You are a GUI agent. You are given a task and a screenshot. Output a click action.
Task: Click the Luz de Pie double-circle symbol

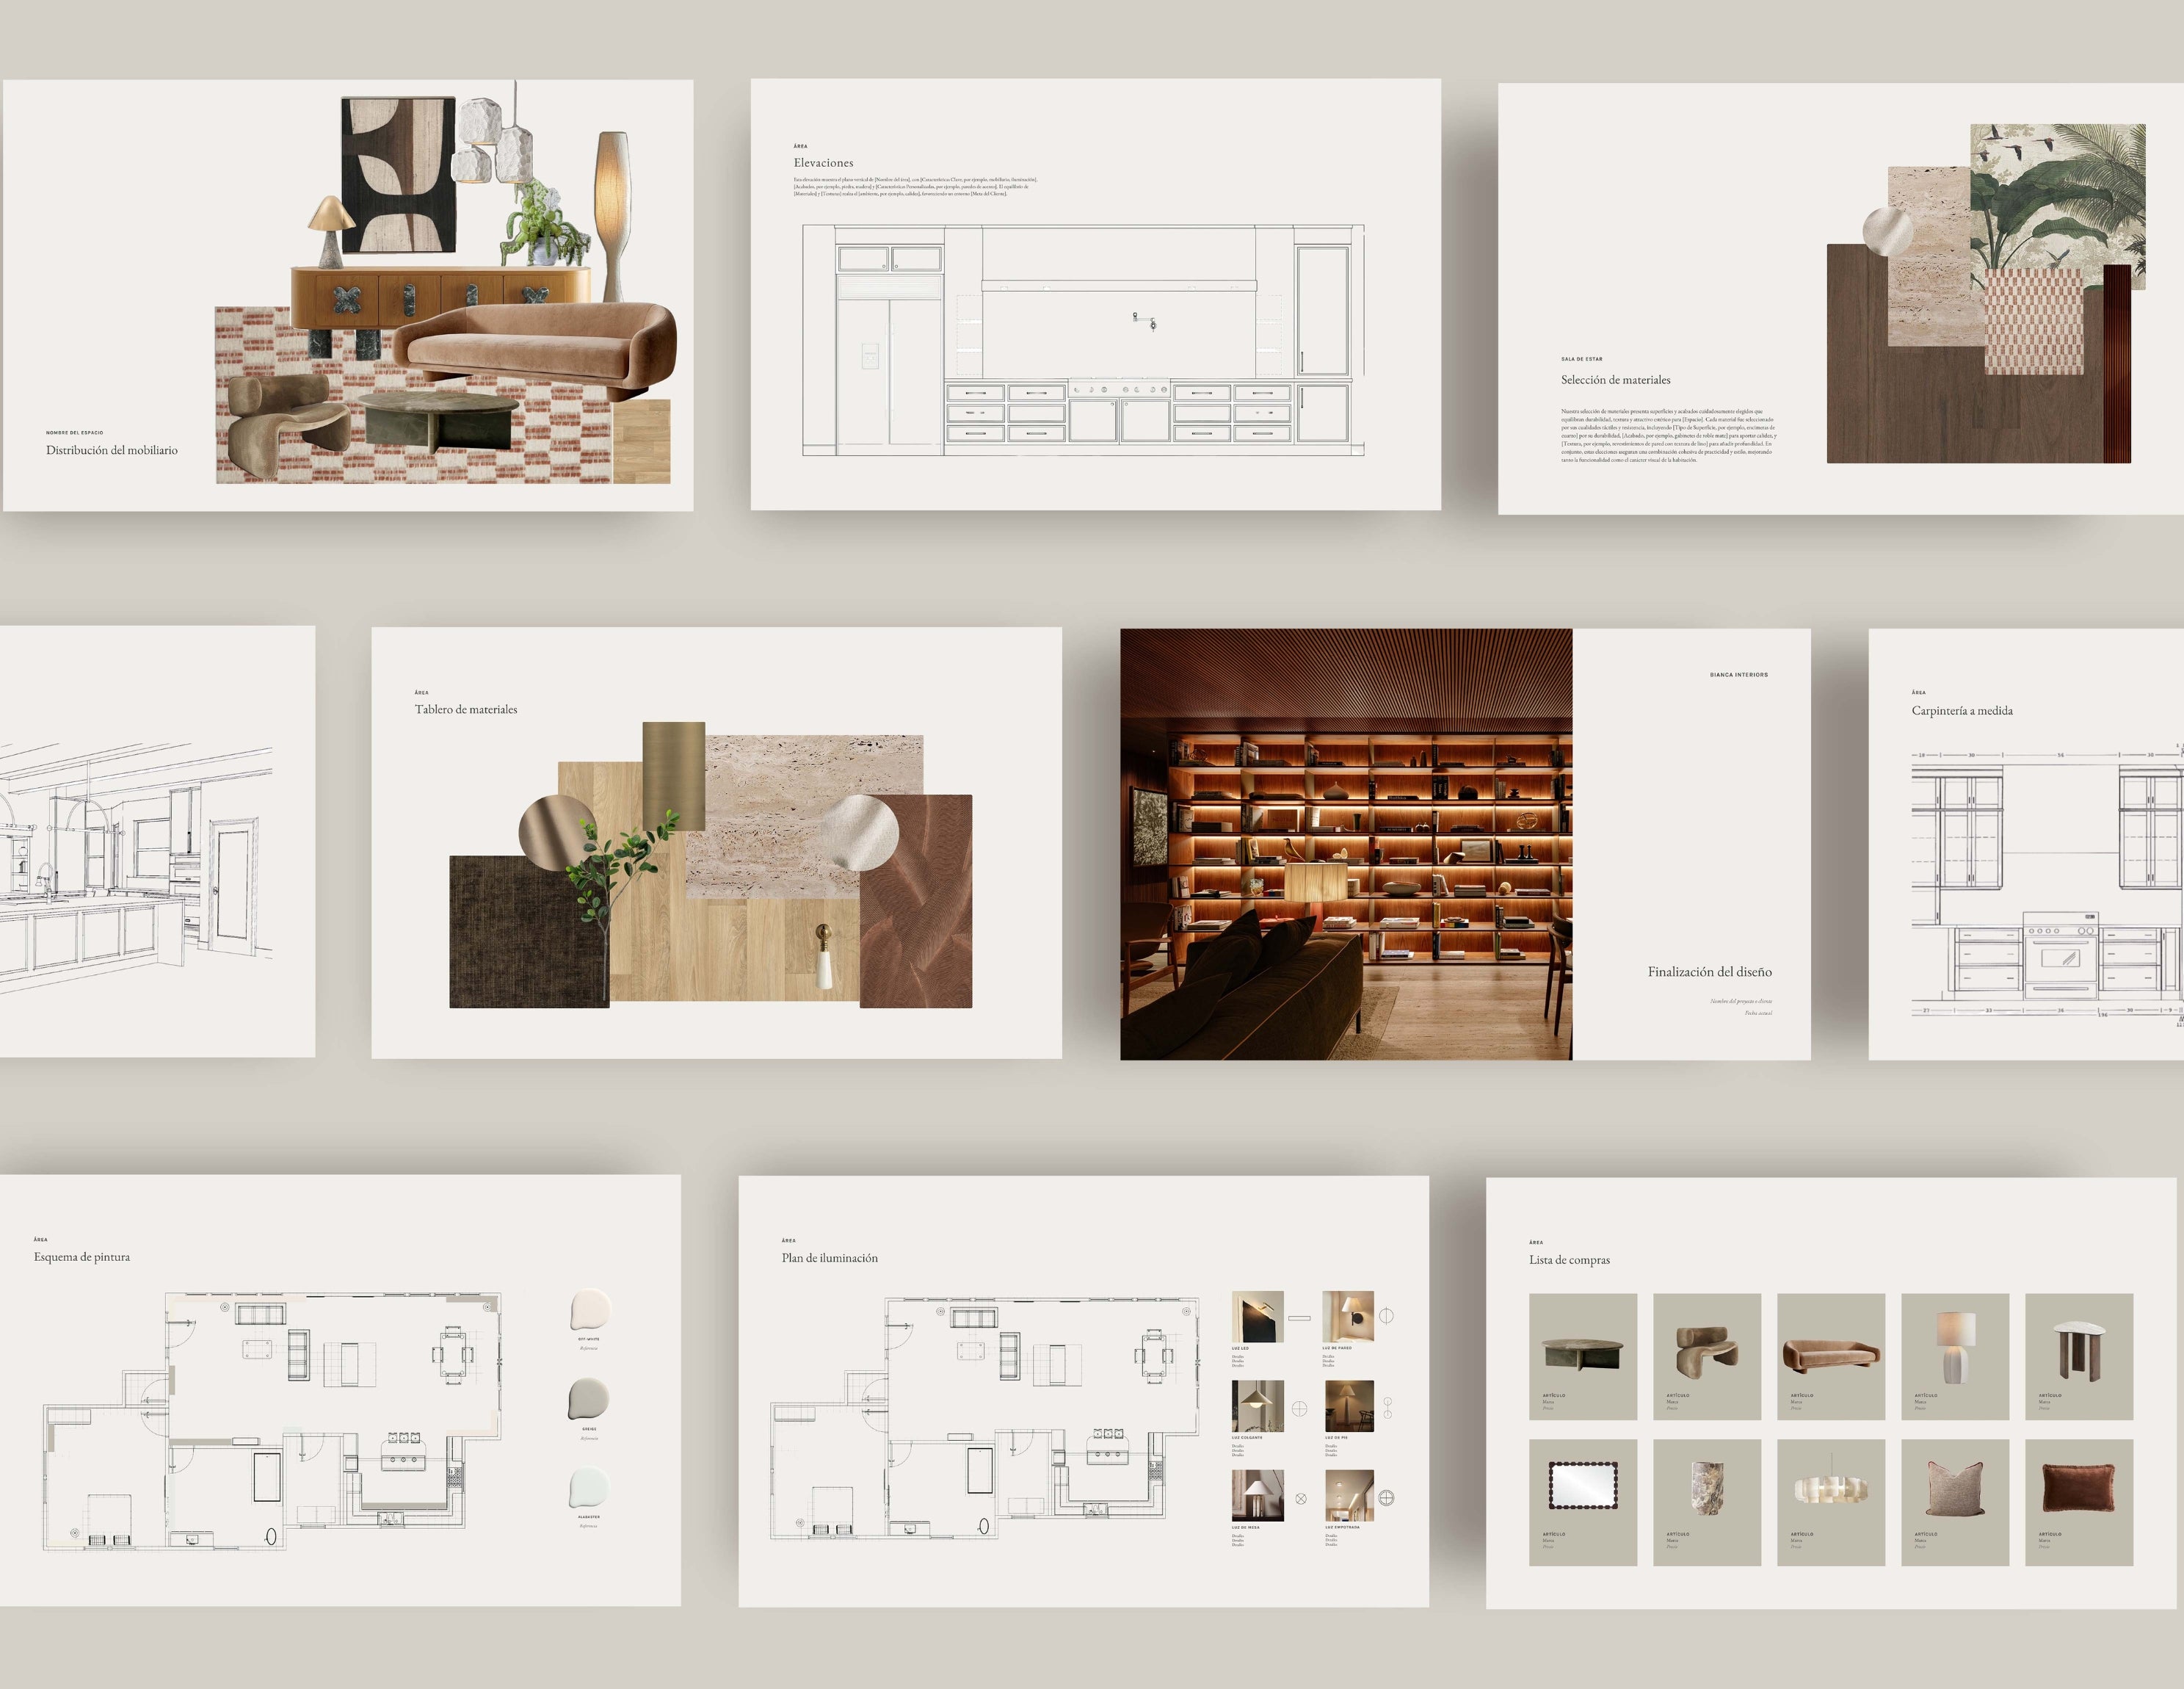point(1387,1408)
